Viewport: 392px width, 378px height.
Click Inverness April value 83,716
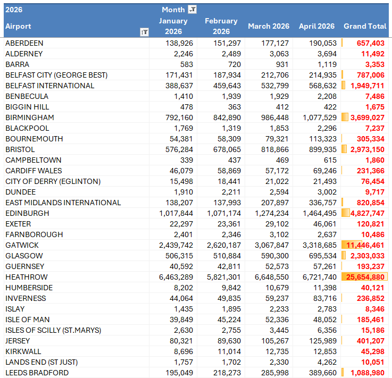(325, 298)
